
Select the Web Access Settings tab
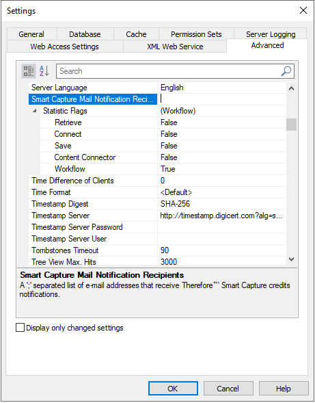point(65,47)
